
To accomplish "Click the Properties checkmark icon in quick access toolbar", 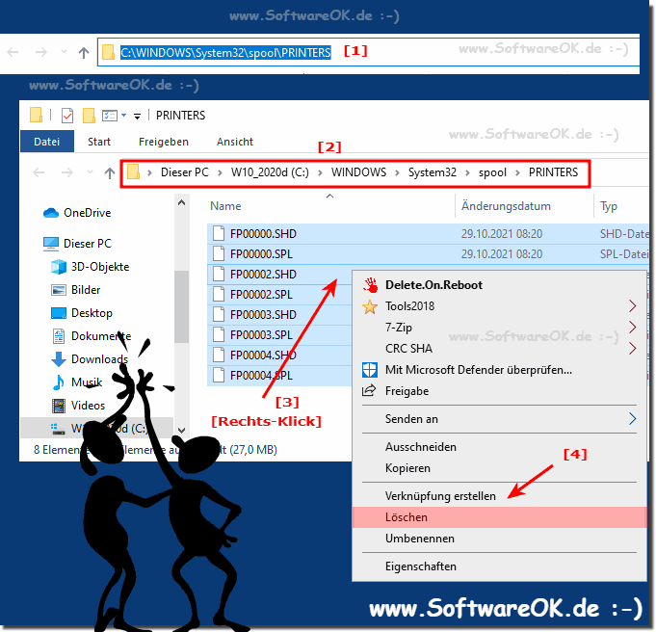I will pos(67,115).
